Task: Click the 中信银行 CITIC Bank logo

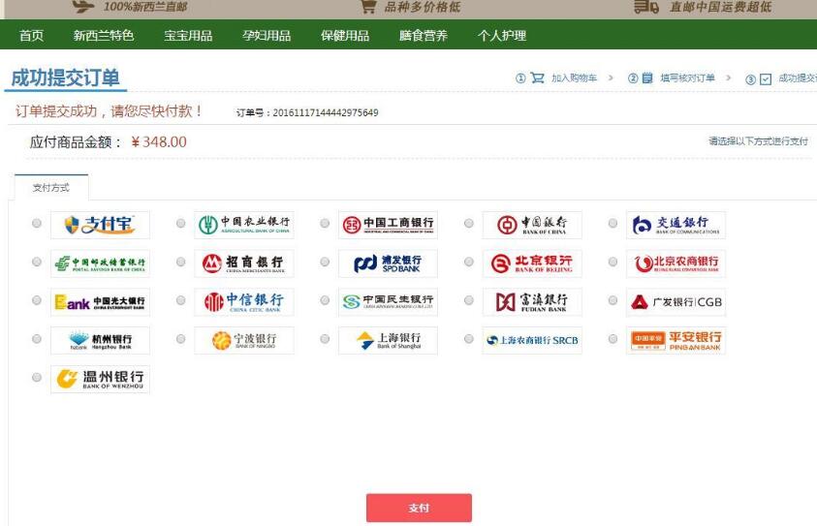Action: (244, 302)
